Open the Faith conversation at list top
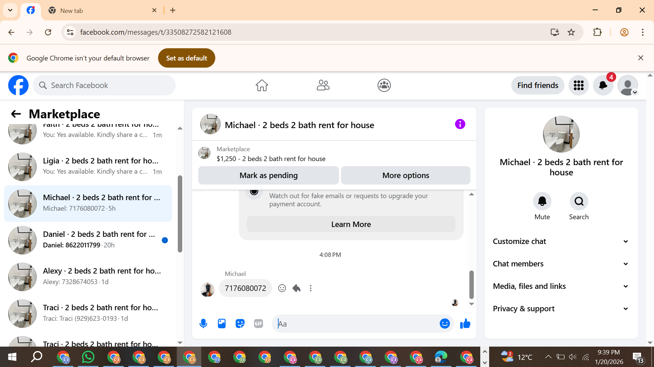654x367 pixels. point(88,134)
